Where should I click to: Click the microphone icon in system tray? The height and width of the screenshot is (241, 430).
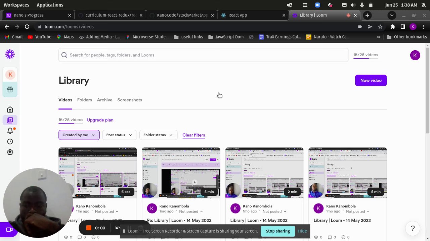pyautogui.click(x=362, y=5)
